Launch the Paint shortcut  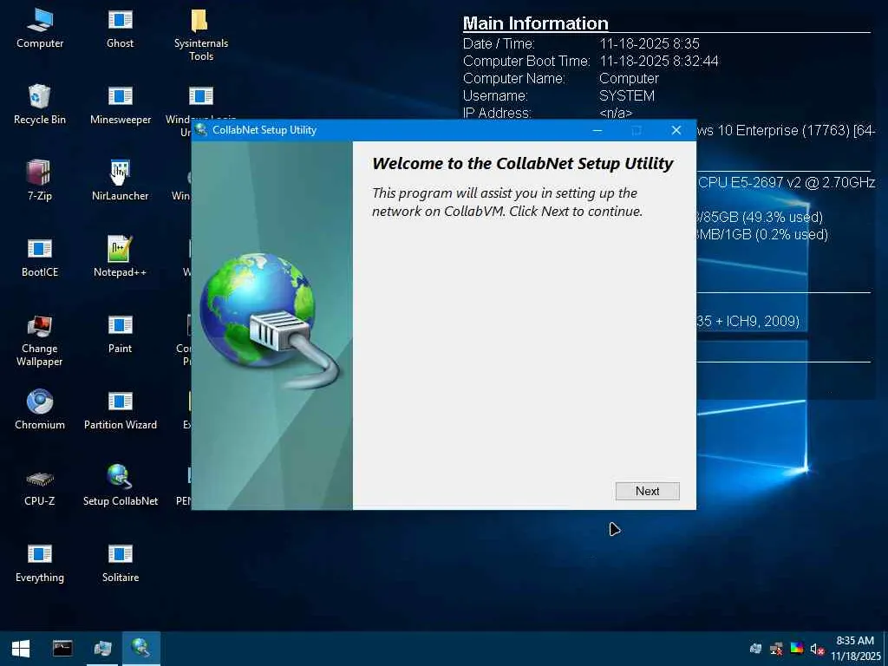click(120, 334)
